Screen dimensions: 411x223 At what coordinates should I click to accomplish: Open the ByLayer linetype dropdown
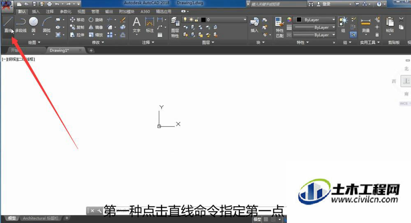pyautogui.click(x=314, y=35)
